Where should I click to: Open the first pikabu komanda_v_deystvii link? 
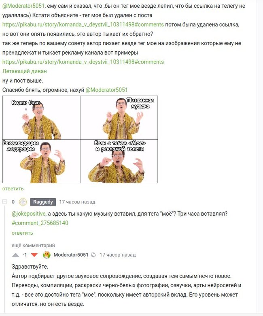coord(83,25)
